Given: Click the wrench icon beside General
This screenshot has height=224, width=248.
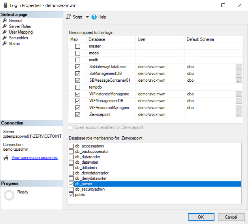Looking at the screenshot, I should [x=4, y=21].
